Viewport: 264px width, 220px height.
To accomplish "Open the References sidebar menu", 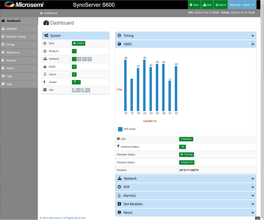I will coord(19,52).
